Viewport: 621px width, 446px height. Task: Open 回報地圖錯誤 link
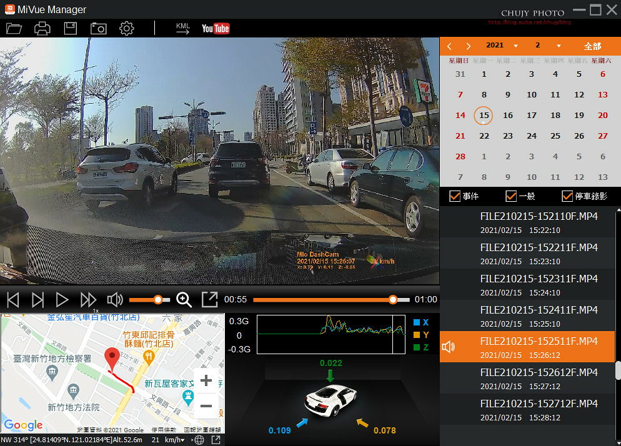point(202,430)
